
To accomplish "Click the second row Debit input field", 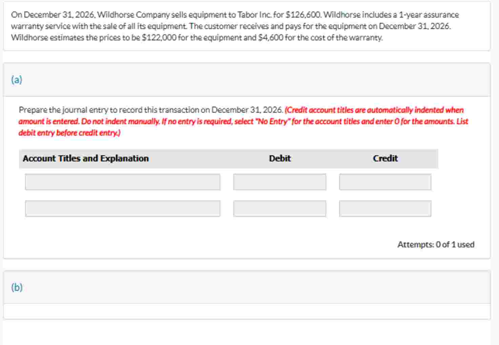I will coord(280,209).
